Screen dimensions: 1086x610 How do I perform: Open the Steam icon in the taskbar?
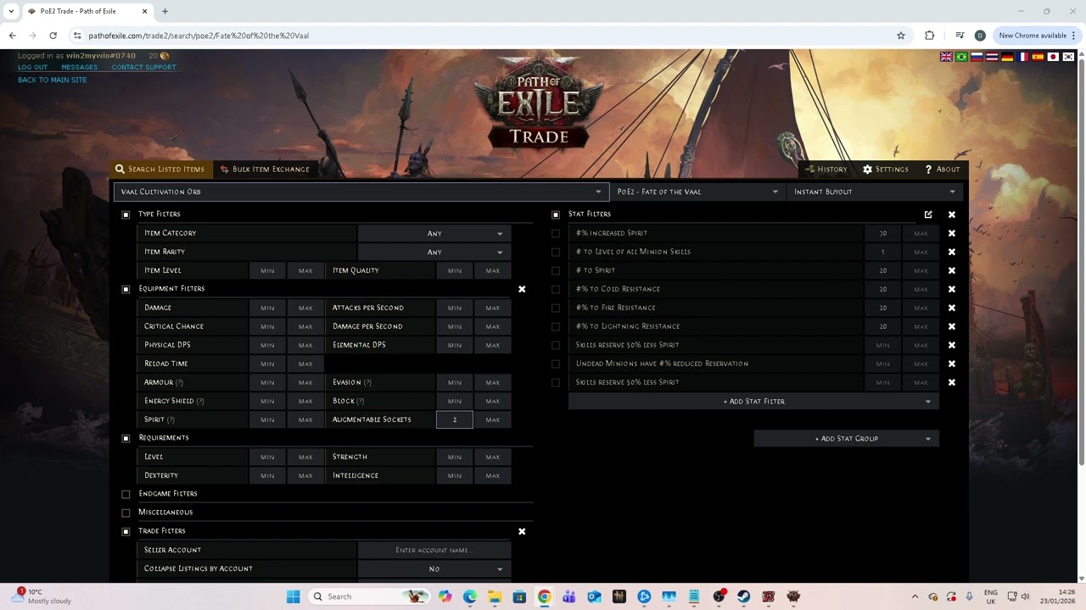(744, 596)
